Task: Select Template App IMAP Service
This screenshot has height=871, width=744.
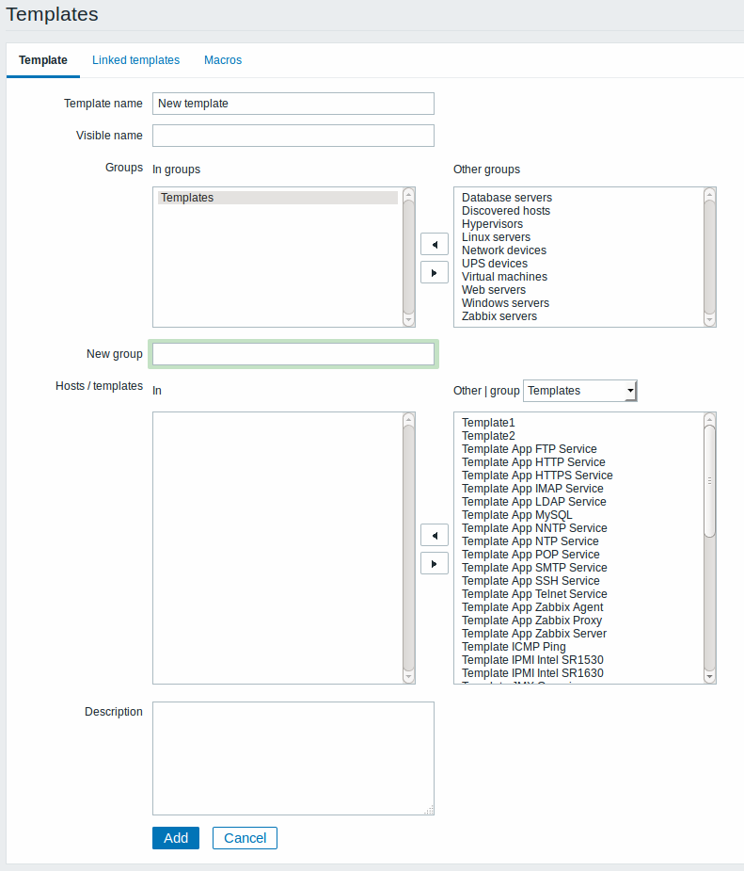Action: (x=532, y=489)
